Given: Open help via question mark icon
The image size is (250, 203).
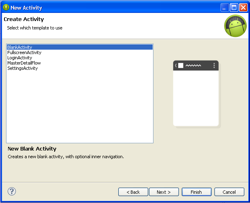Looking at the screenshot, I should 12,191.
